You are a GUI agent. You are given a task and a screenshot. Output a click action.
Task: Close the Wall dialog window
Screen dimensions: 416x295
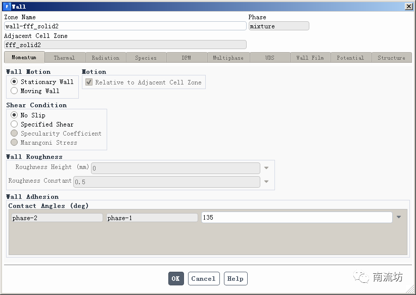408,7
